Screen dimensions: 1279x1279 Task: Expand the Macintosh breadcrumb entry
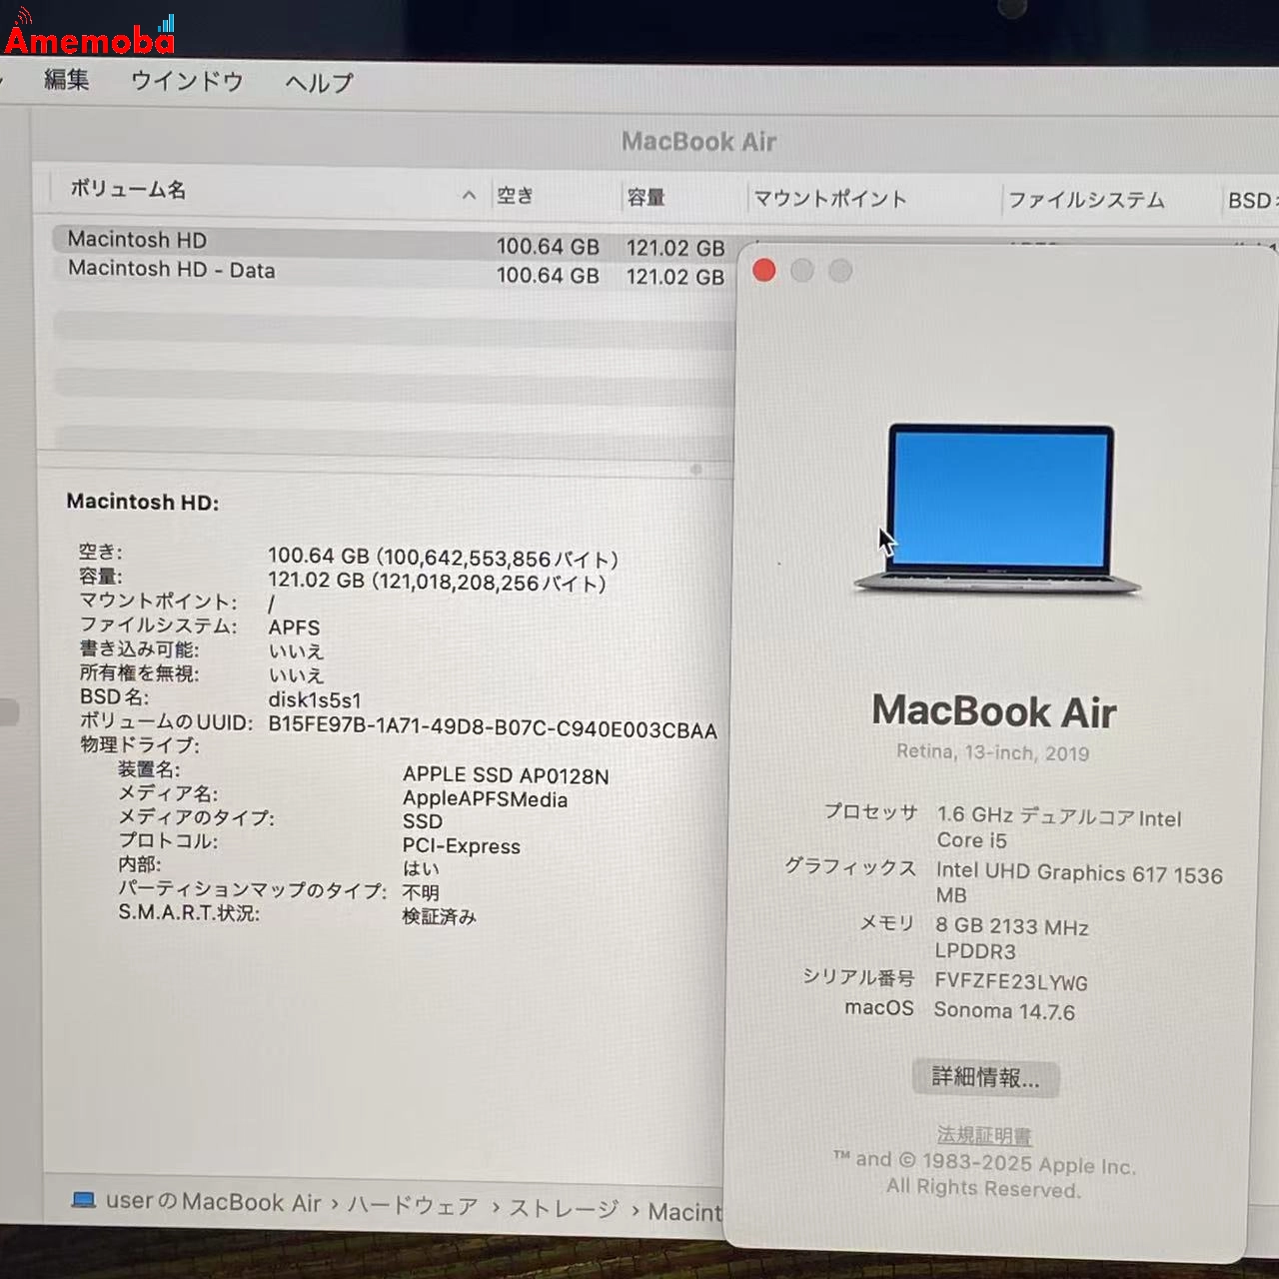click(x=684, y=1211)
